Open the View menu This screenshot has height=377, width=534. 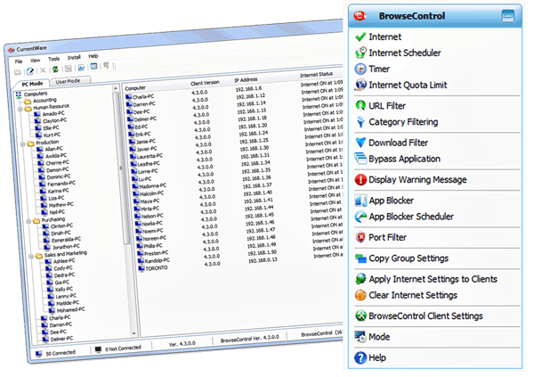35,60
